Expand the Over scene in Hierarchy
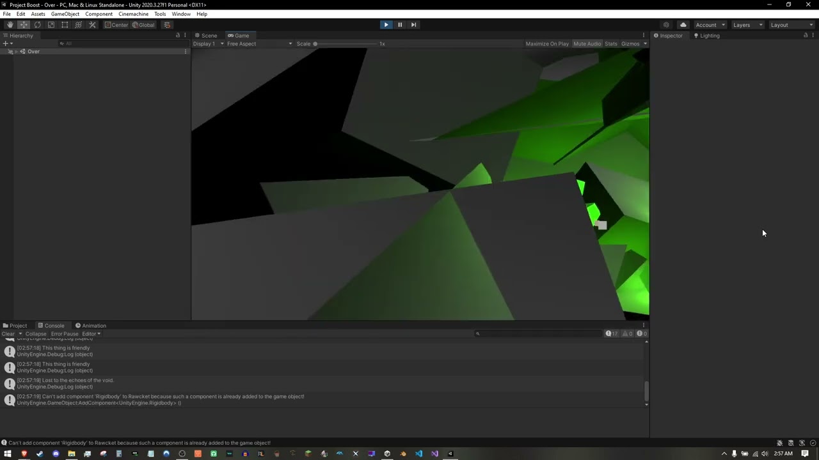 click(x=16, y=51)
